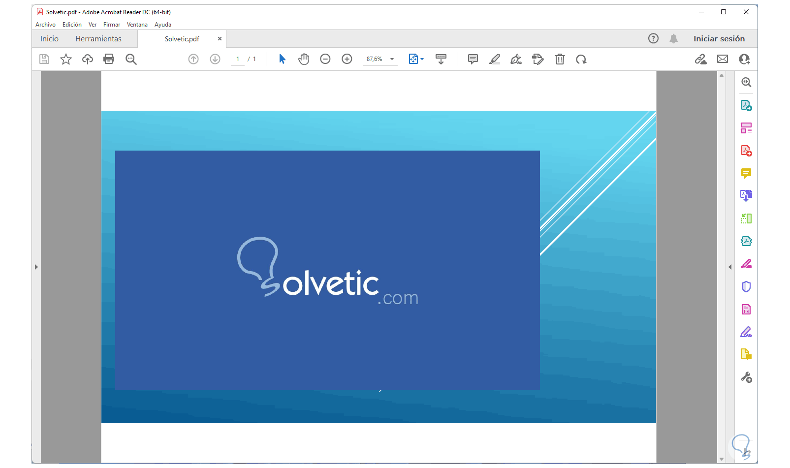Click the scrolling mode keyboard icon

click(x=441, y=59)
